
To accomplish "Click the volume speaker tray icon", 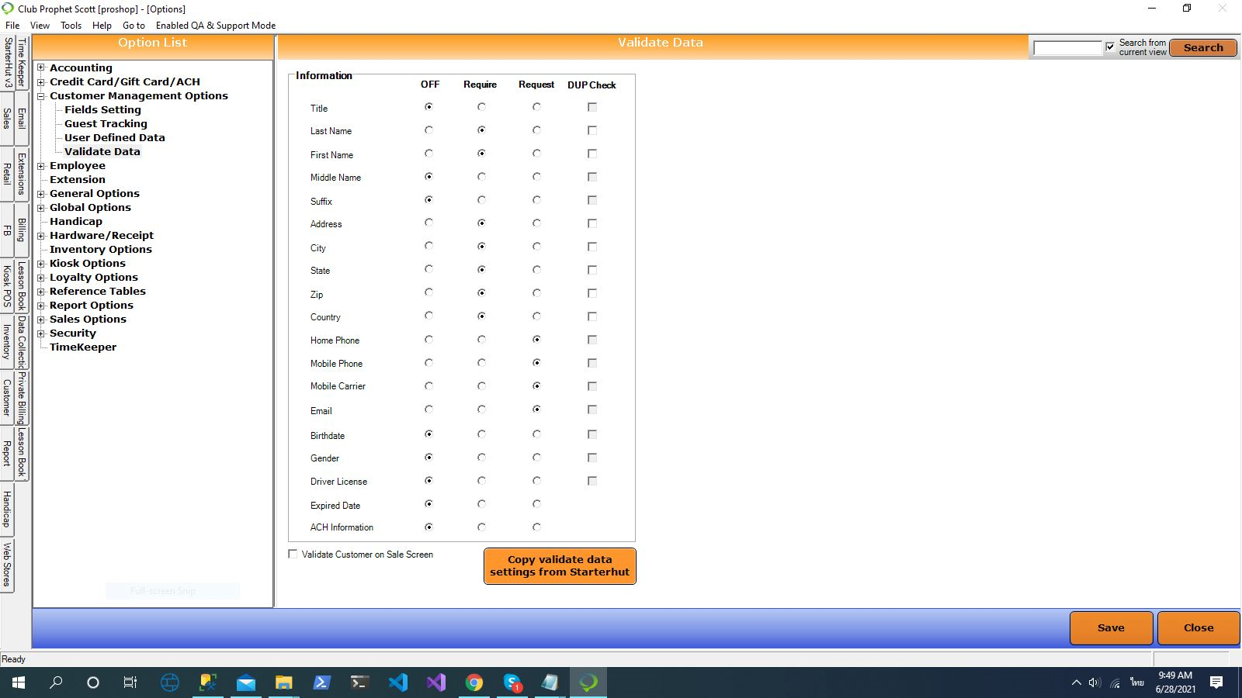I will (1095, 682).
